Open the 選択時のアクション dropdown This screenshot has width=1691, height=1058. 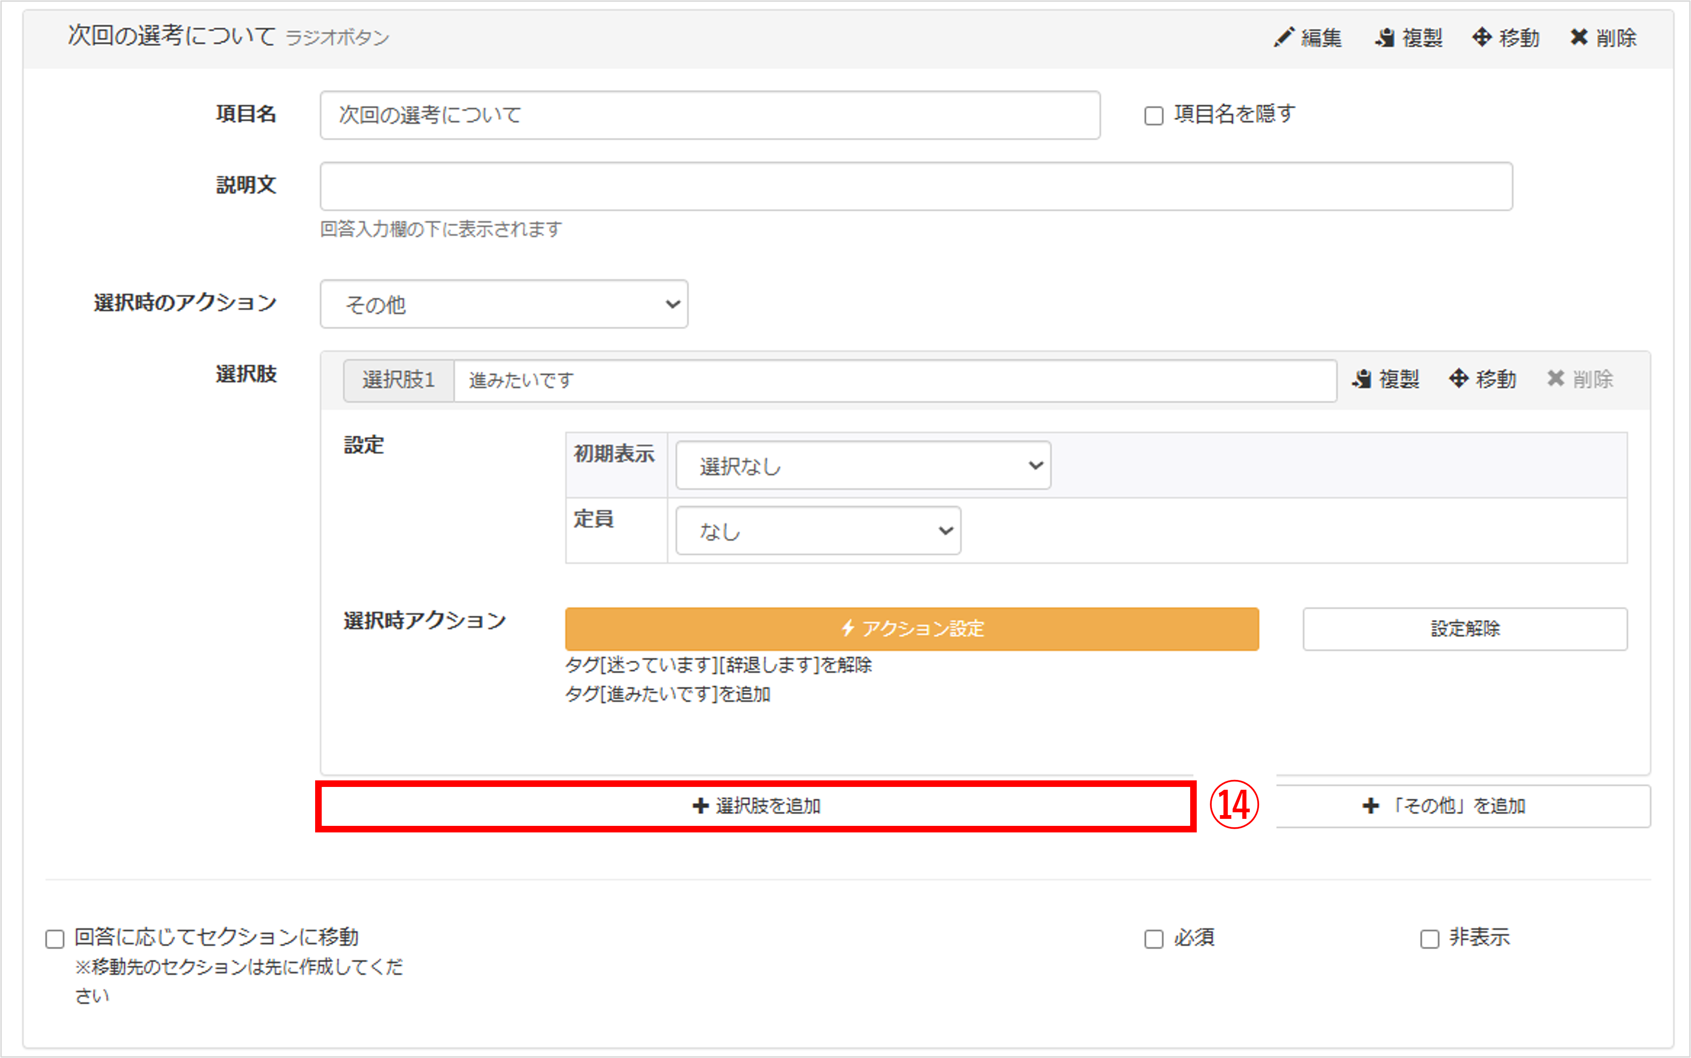504,304
